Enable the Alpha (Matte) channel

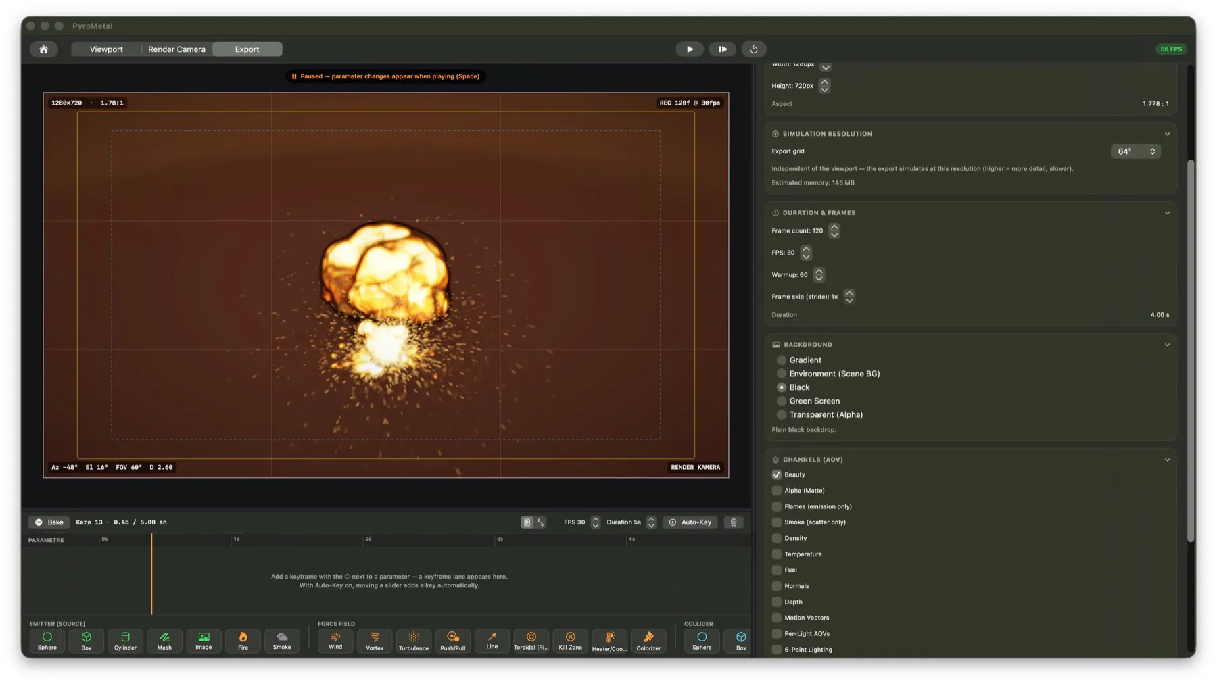777,491
